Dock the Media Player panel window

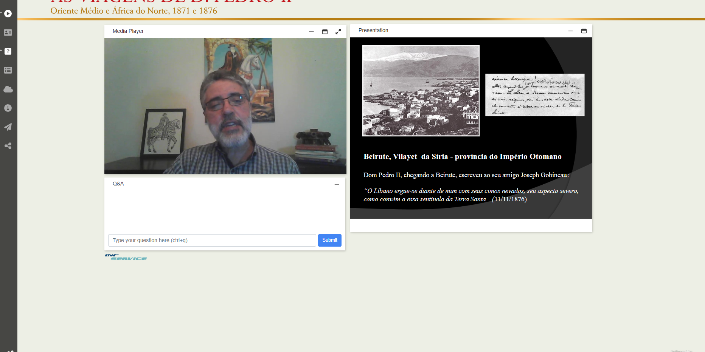click(325, 32)
